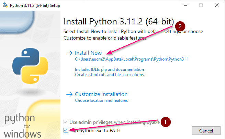Click the 'Install Python 3.11.2 (64-bit)' heading

click(x=119, y=22)
